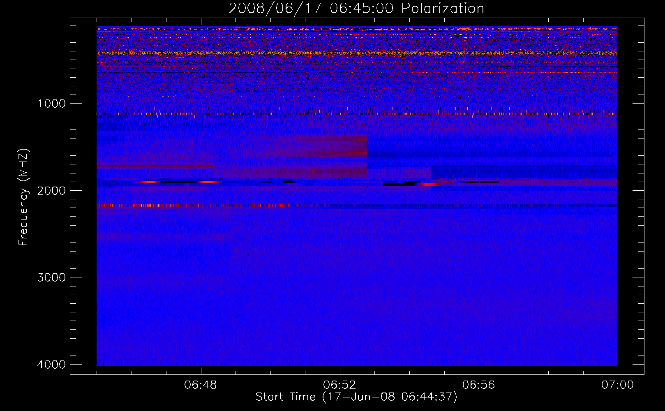Click the 06:56 time tick label

click(478, 385)
